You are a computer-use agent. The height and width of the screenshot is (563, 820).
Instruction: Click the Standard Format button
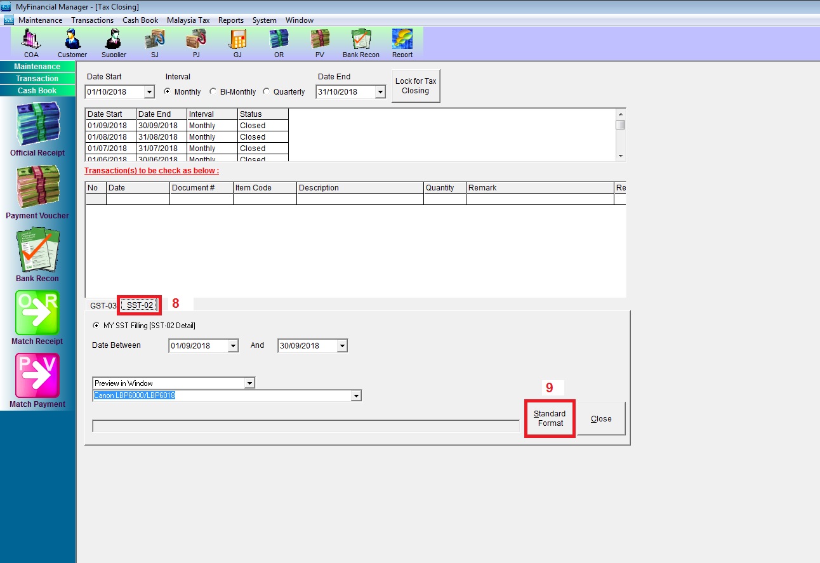click(550, 419)
